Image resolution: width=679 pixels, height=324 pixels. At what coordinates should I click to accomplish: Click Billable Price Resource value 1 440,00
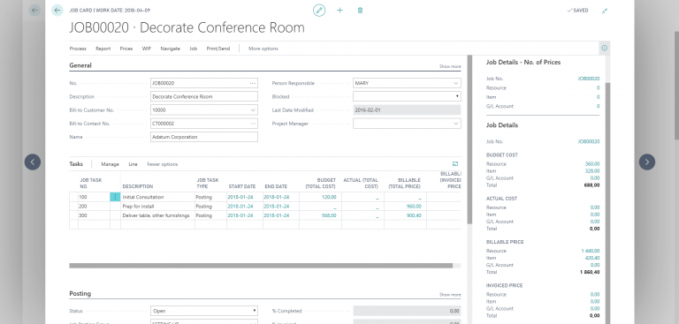pos(591,251)
